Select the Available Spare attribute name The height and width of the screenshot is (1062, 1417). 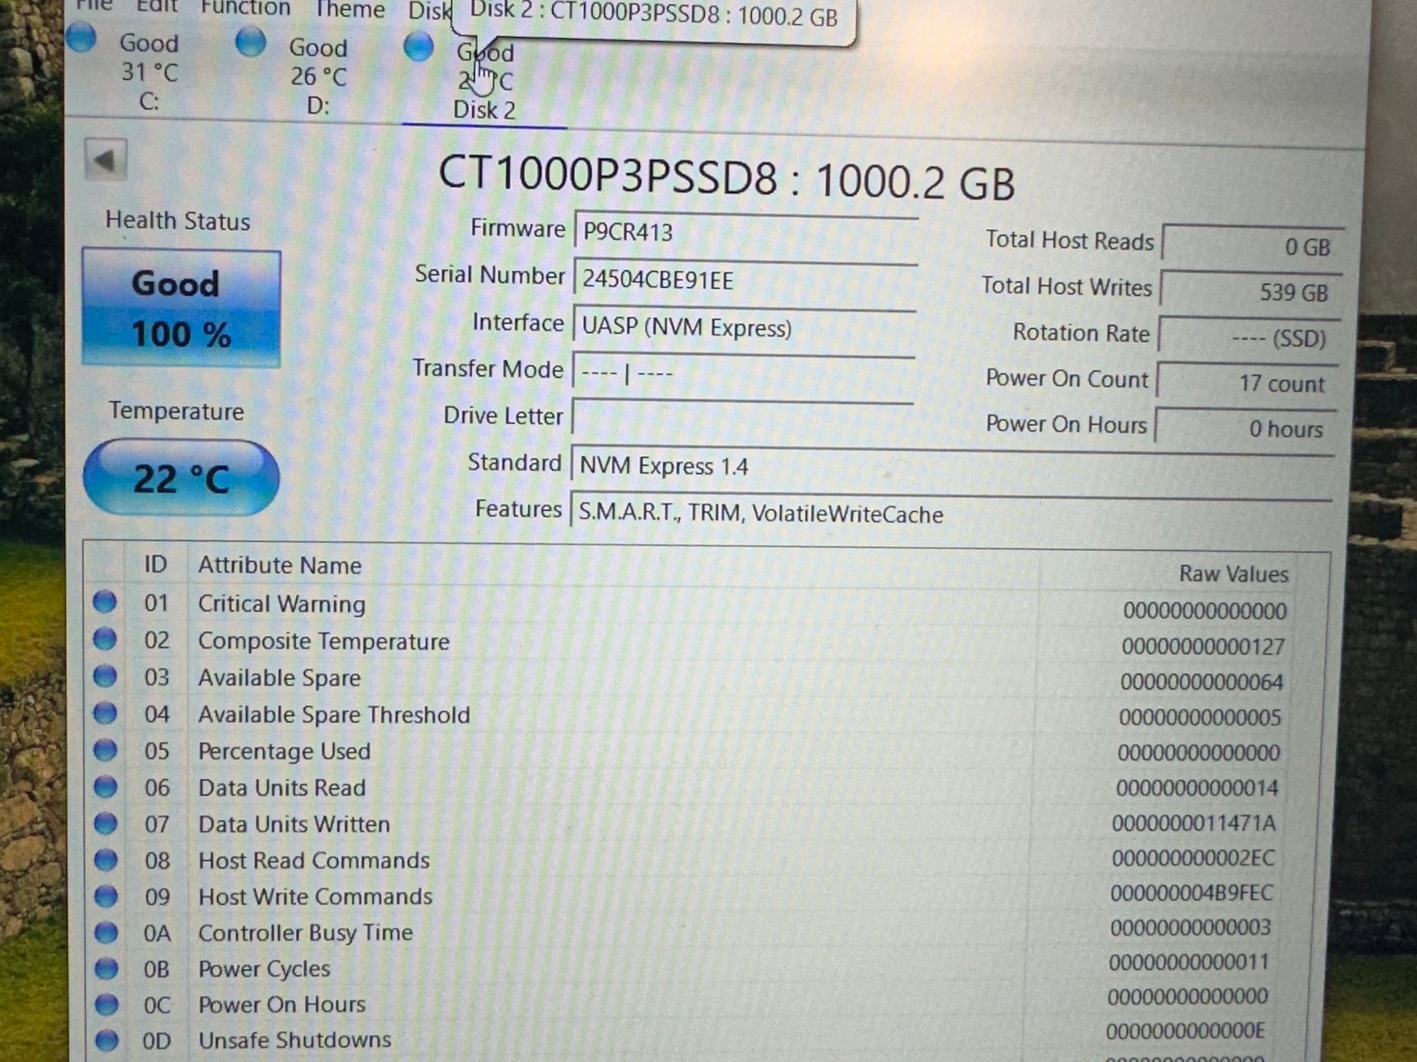pyautogui.click(x=280, y=678)
